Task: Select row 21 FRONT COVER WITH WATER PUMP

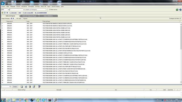Action: pos(90,69)
